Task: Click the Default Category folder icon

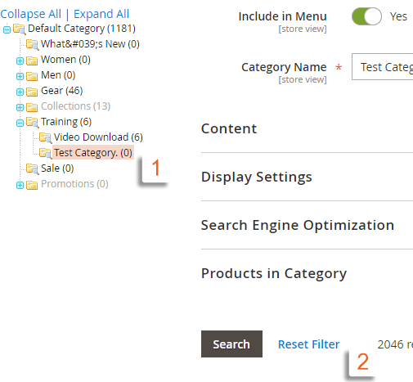Action: pyautogui.click(x=20, y=29)
